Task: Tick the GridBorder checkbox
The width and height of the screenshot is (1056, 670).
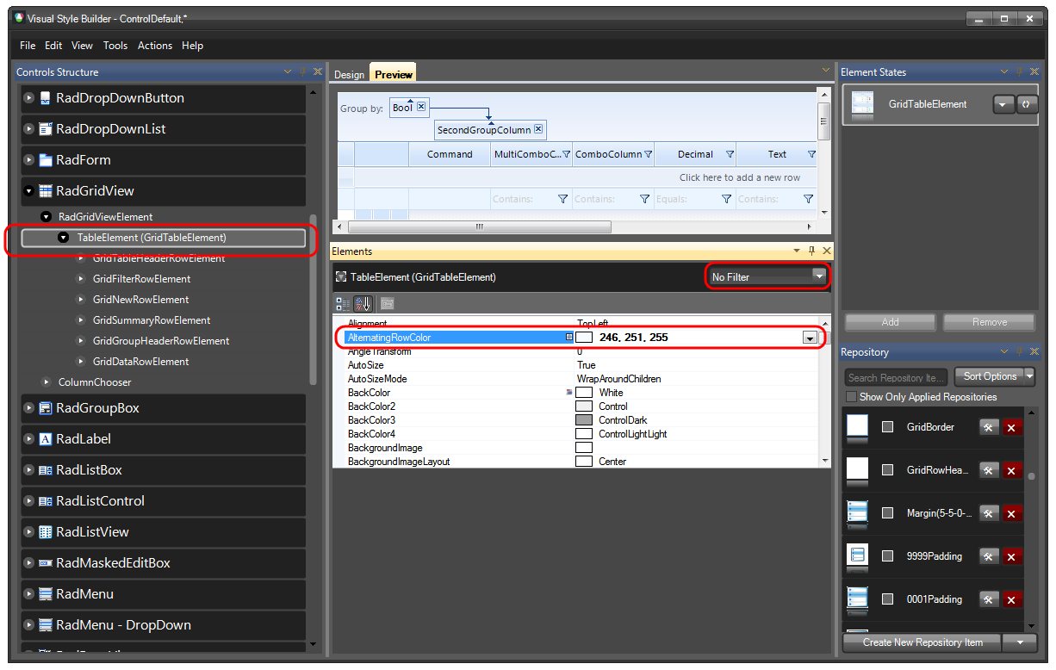Action: tap(888, 427)
